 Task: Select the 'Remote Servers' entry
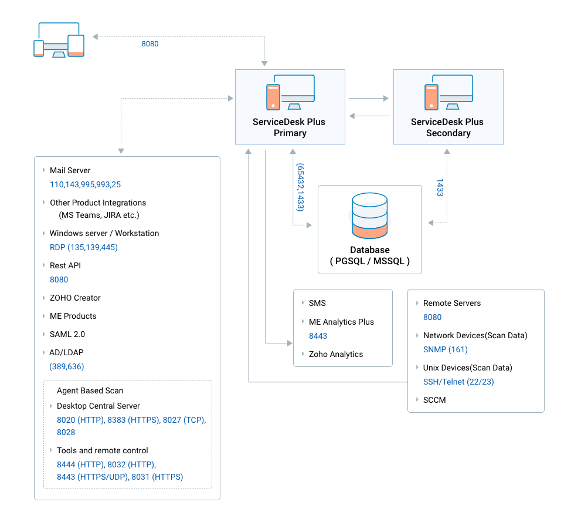point(452,303)
